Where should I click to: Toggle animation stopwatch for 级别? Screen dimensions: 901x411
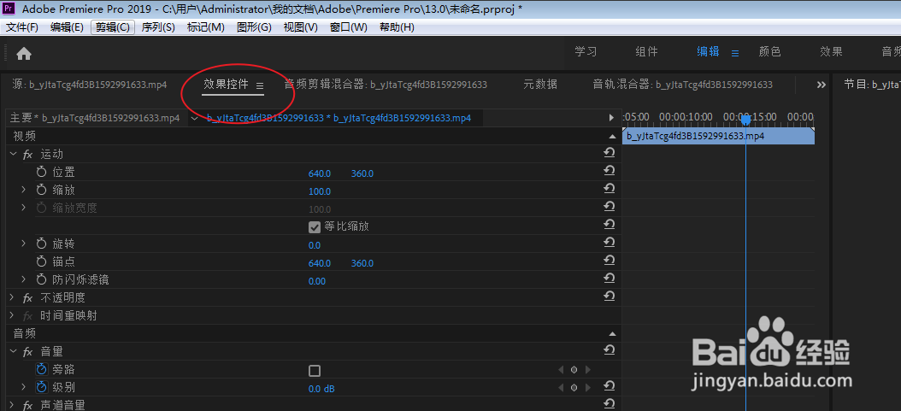point(41,387)
